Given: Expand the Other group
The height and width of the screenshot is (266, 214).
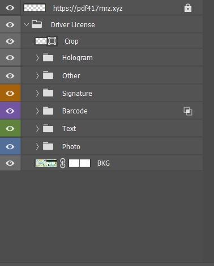Looking at the screenshot, I should click(37, 76).
